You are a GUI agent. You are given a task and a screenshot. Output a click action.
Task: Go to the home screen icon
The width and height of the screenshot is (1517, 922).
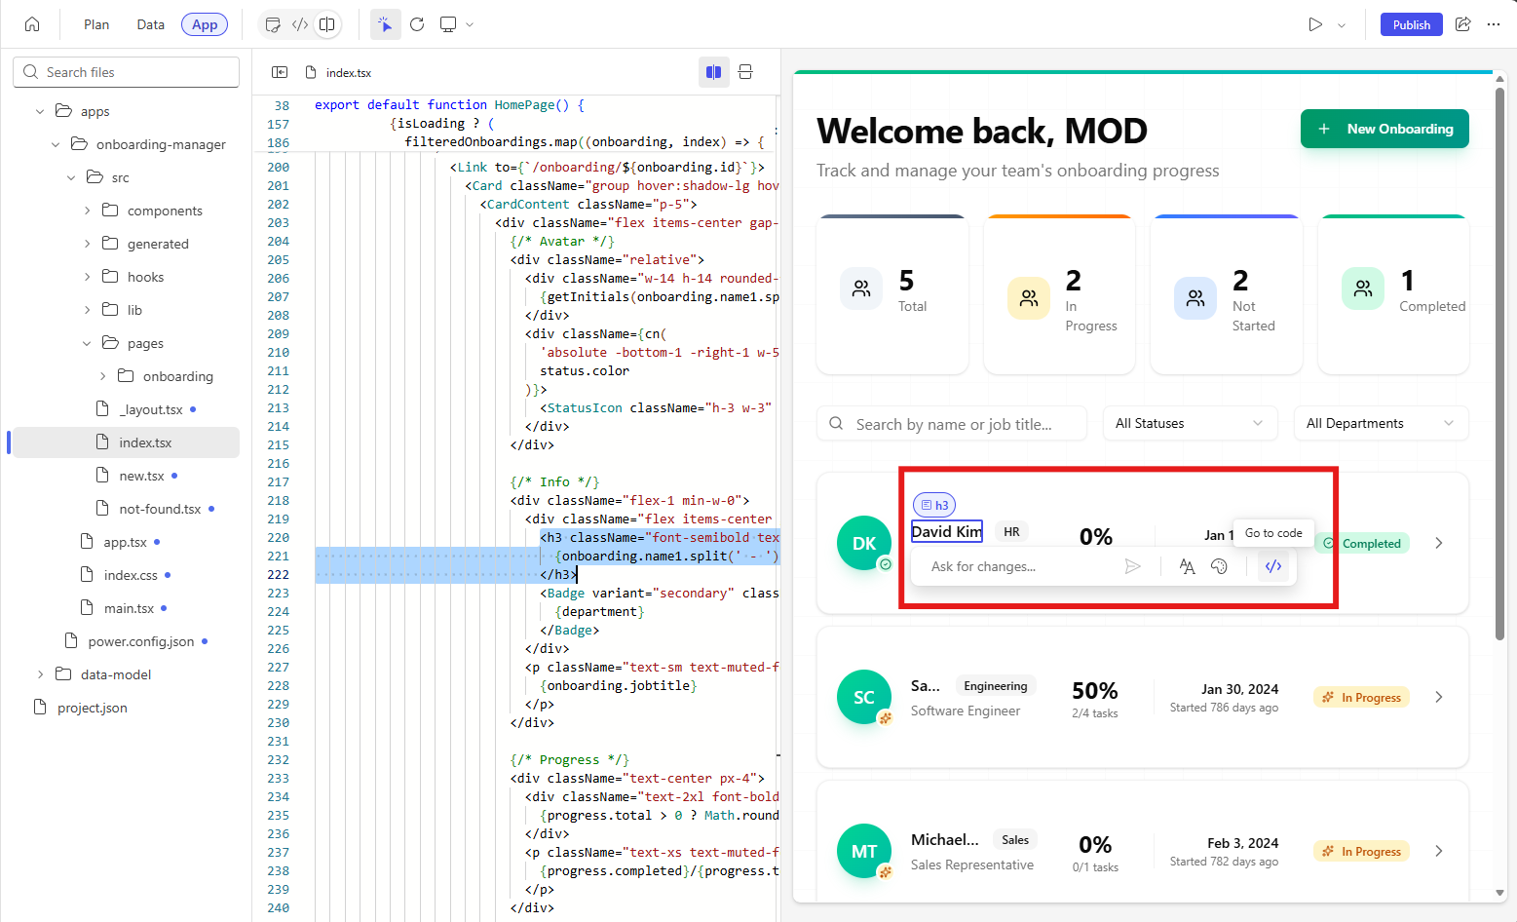coord(32,24)
